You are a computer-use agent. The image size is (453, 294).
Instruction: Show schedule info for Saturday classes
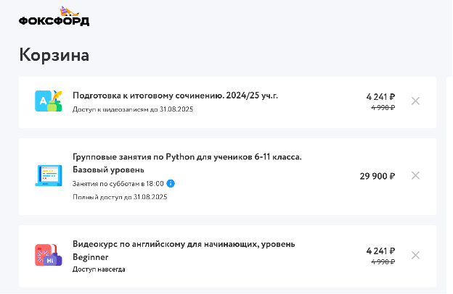pos(171,183)
